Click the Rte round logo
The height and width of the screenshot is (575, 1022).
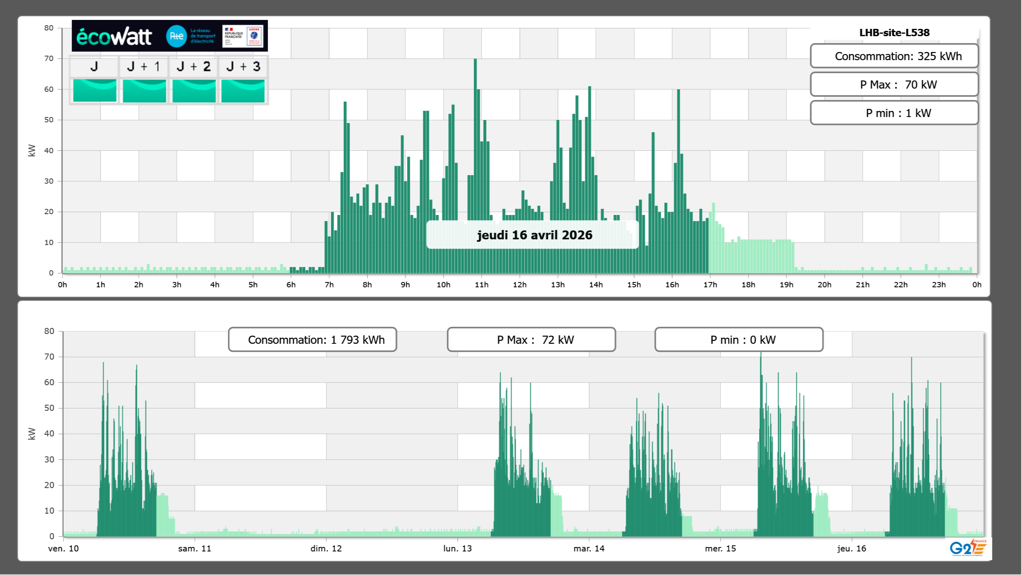176,36
